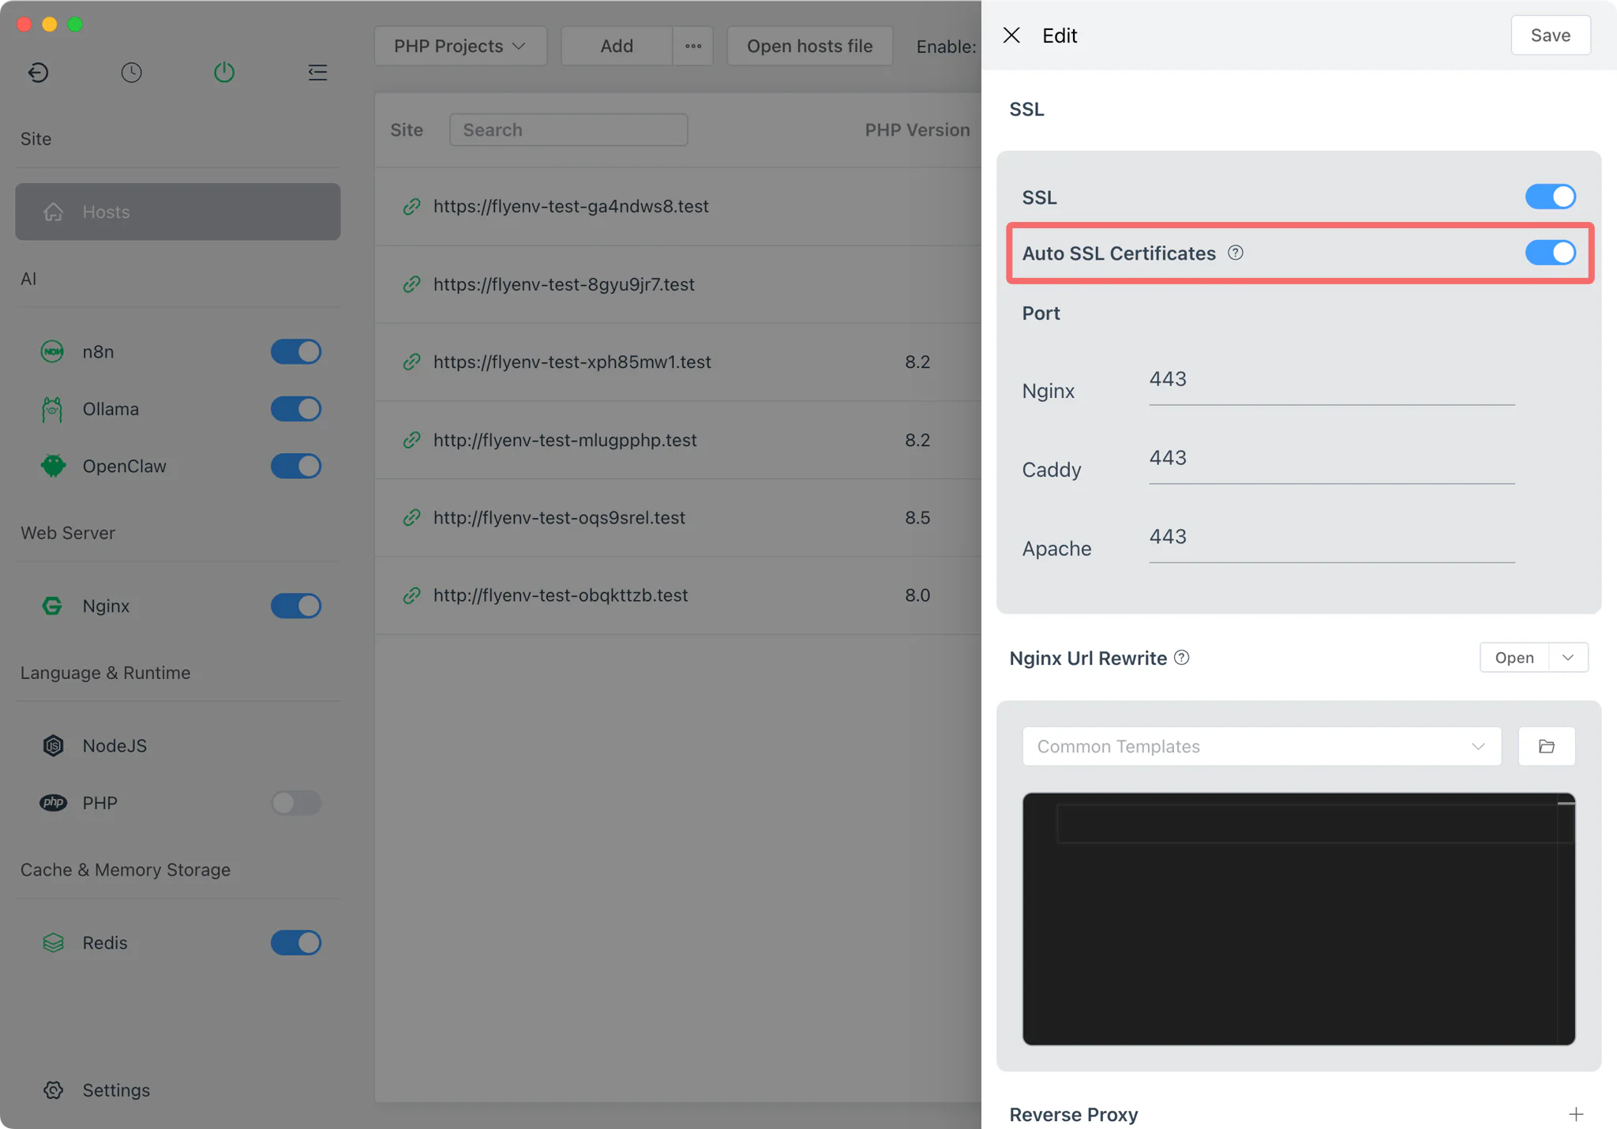Disable the Auto SSL Certificates toggle
Screen dimensions: 1617x1129
[1549, 253]
